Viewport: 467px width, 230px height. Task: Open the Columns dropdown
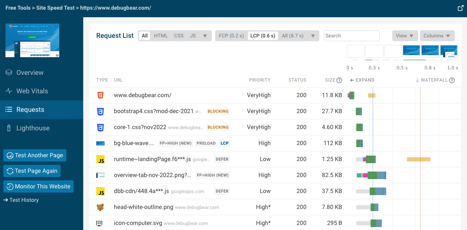click(437, 36)
